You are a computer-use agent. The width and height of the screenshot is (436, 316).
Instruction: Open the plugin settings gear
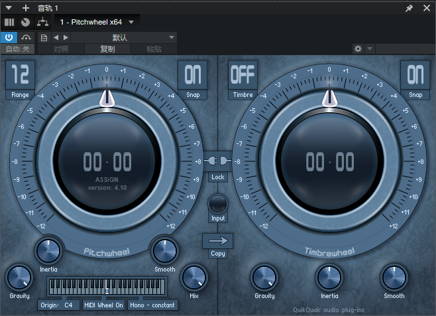(358, 48)
